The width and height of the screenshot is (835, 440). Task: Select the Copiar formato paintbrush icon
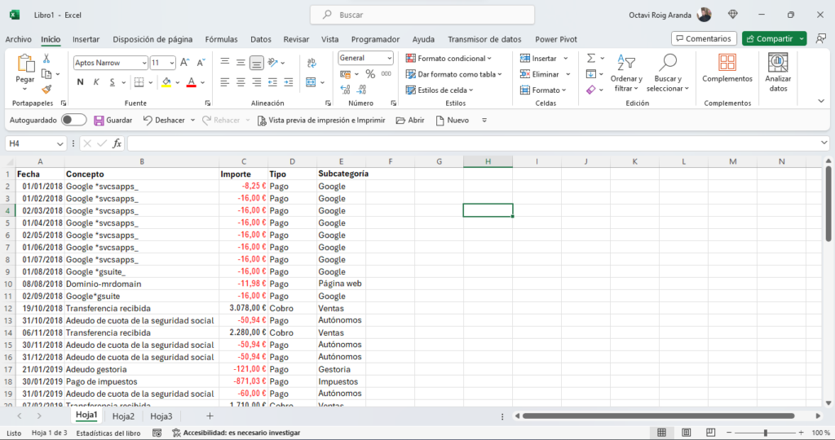click(x=46, y=90)
